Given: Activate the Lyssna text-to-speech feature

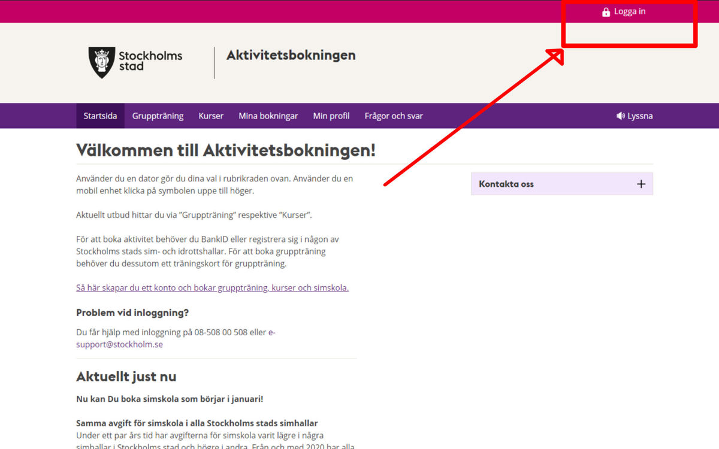Looking at the screenshot, I should tap(639, 116).
